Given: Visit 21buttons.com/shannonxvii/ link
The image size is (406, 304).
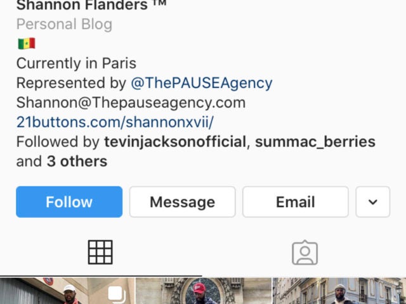Looking at the screenshot, I should (115, 122).
